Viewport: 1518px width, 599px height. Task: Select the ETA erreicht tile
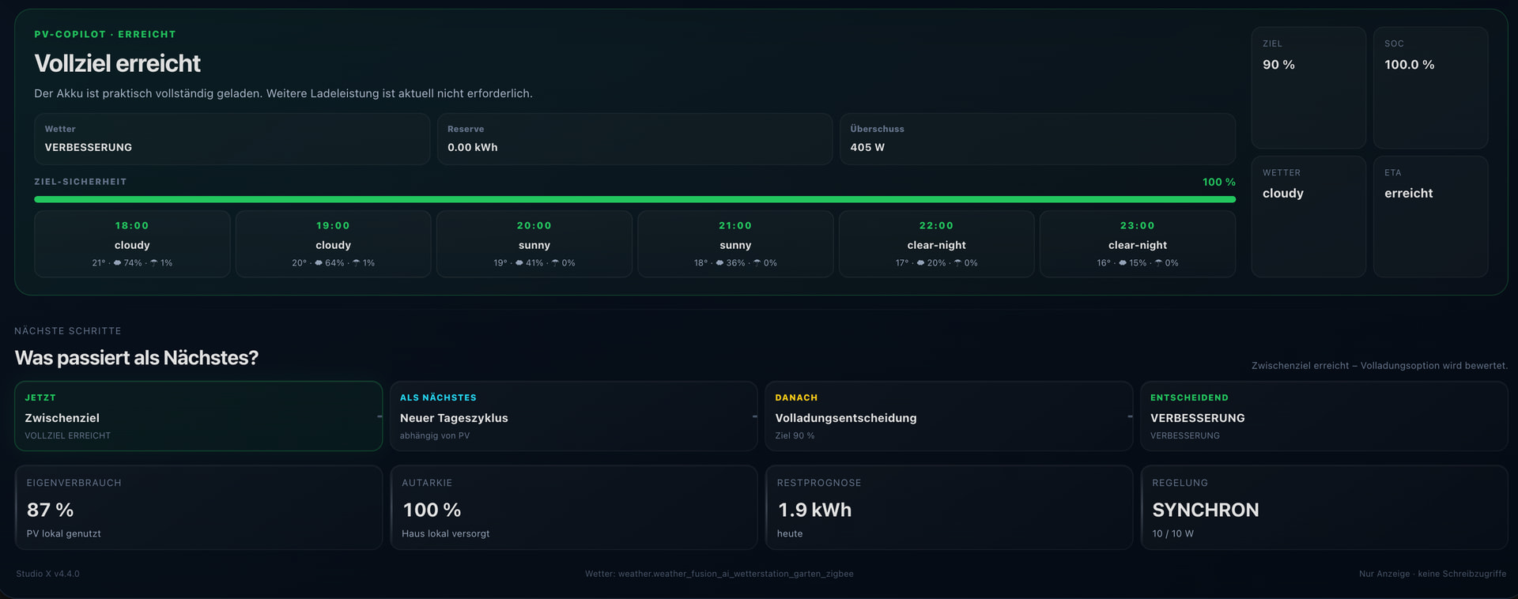coord(1431,217)
